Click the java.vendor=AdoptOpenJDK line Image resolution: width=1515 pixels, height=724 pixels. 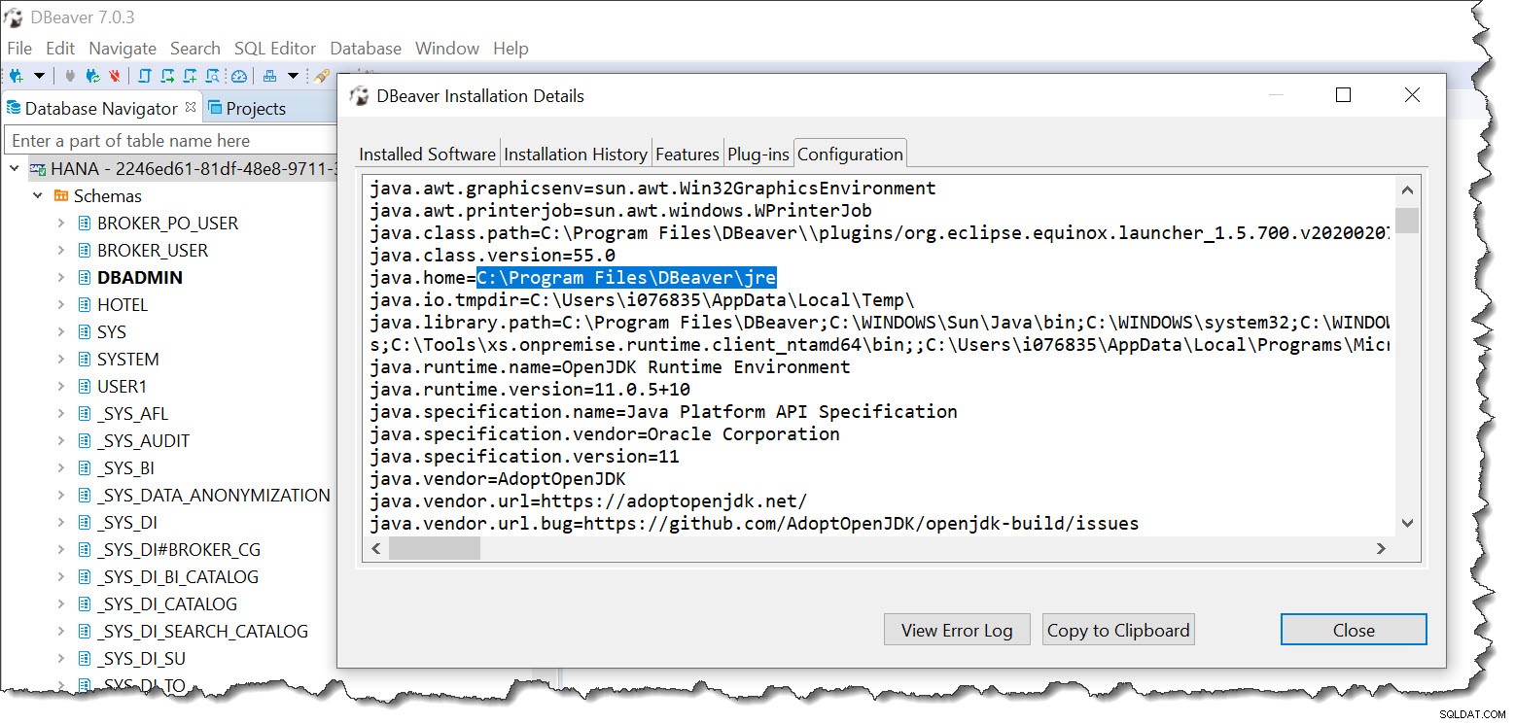[x=498, y=479]
